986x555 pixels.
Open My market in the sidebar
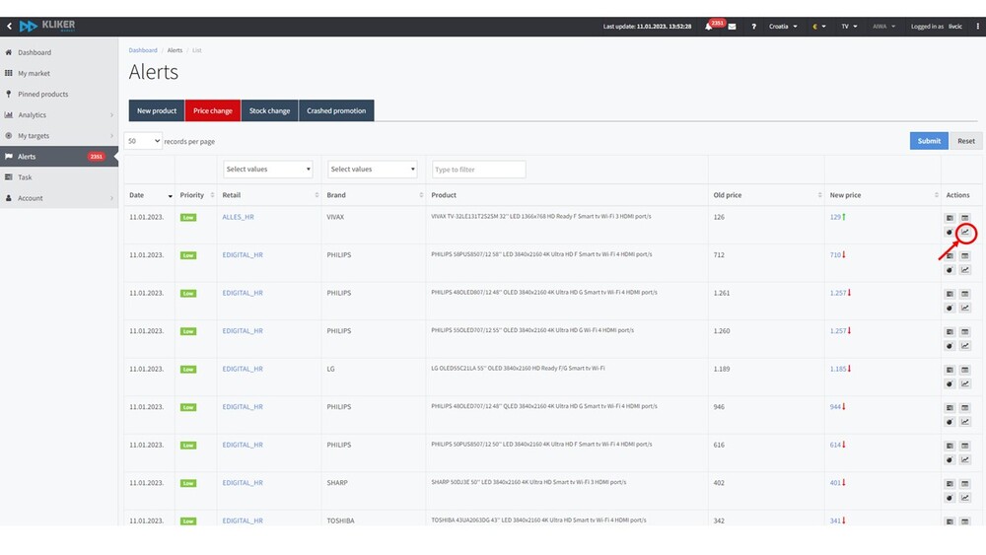tap(59, 74)
